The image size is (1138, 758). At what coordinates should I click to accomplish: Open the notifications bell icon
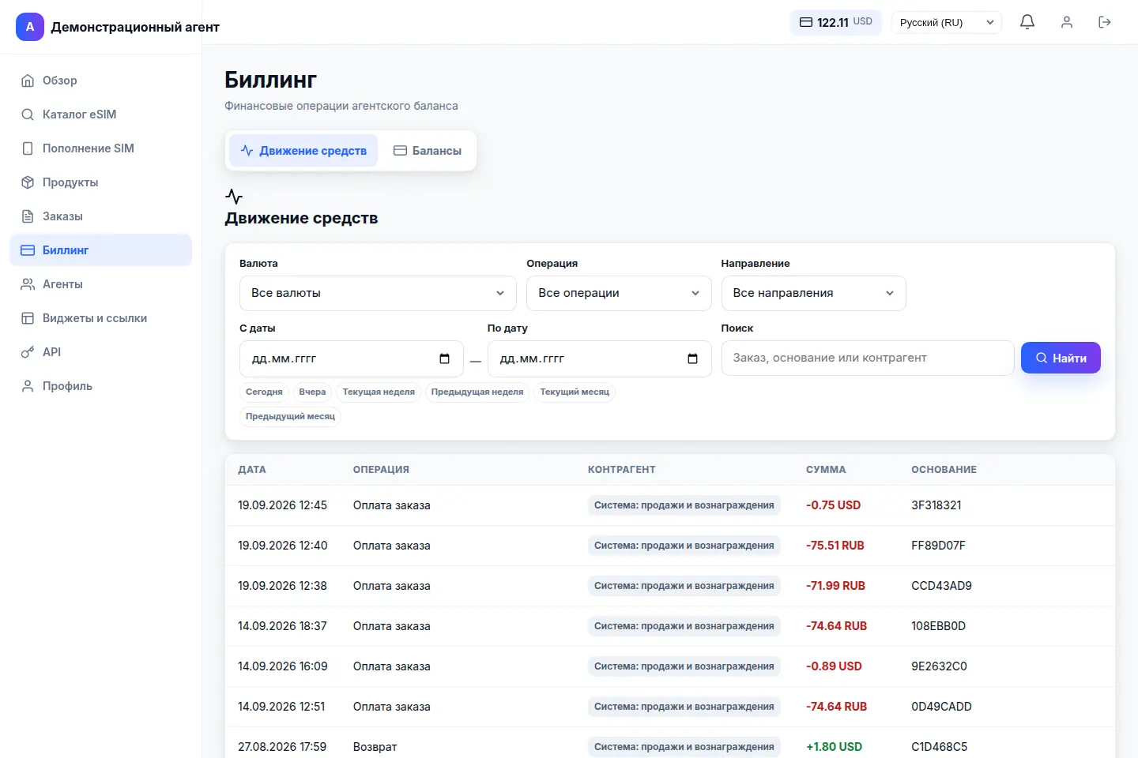coord(1027,22)
